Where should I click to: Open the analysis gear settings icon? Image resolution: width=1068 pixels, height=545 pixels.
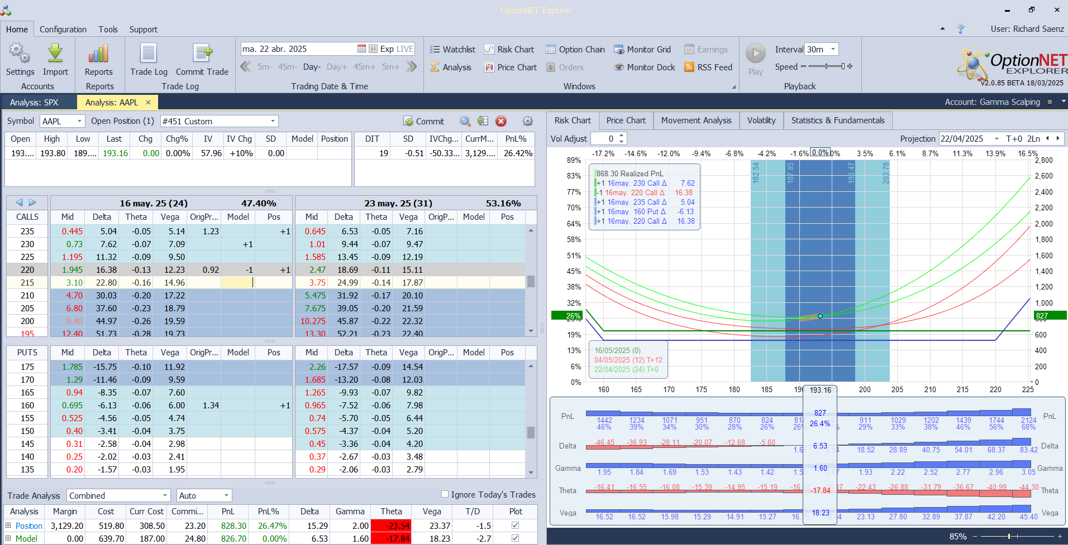pos(527,121)
